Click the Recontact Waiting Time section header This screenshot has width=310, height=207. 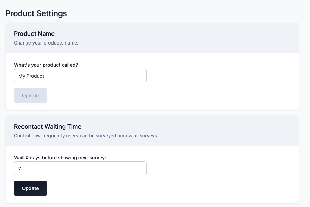(x=47, y=127)
